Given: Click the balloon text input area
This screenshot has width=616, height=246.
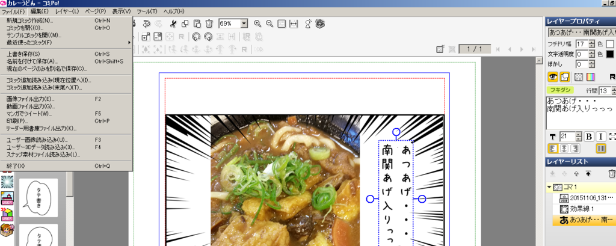Looking at the screenshot, I should 581,112.
